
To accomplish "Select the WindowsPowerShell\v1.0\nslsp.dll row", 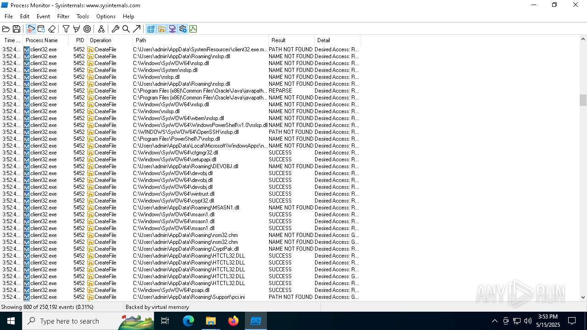I will pyautogui.click(x=180, y=125).
